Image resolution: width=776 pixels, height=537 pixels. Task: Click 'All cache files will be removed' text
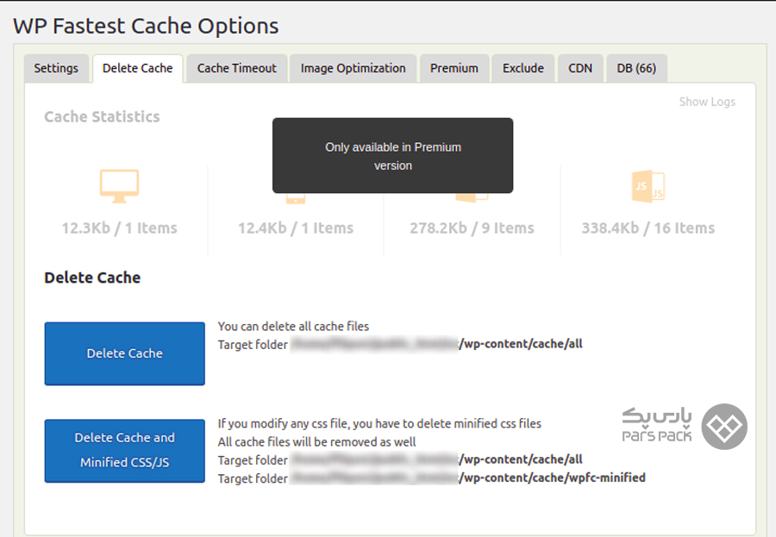(316, 442)
